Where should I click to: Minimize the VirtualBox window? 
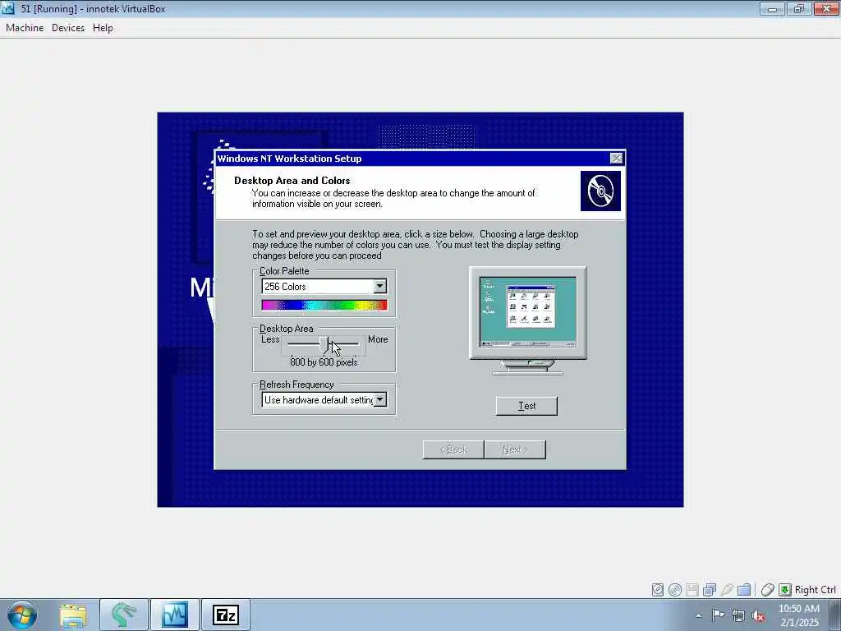point(772,8)
